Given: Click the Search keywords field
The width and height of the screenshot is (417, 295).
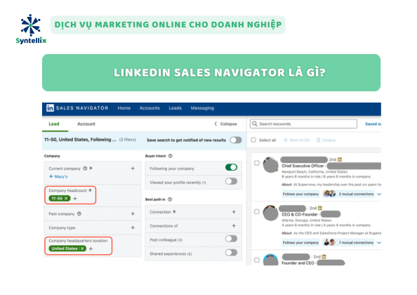Looking at the screenshot, I should [x=303, y=124].
